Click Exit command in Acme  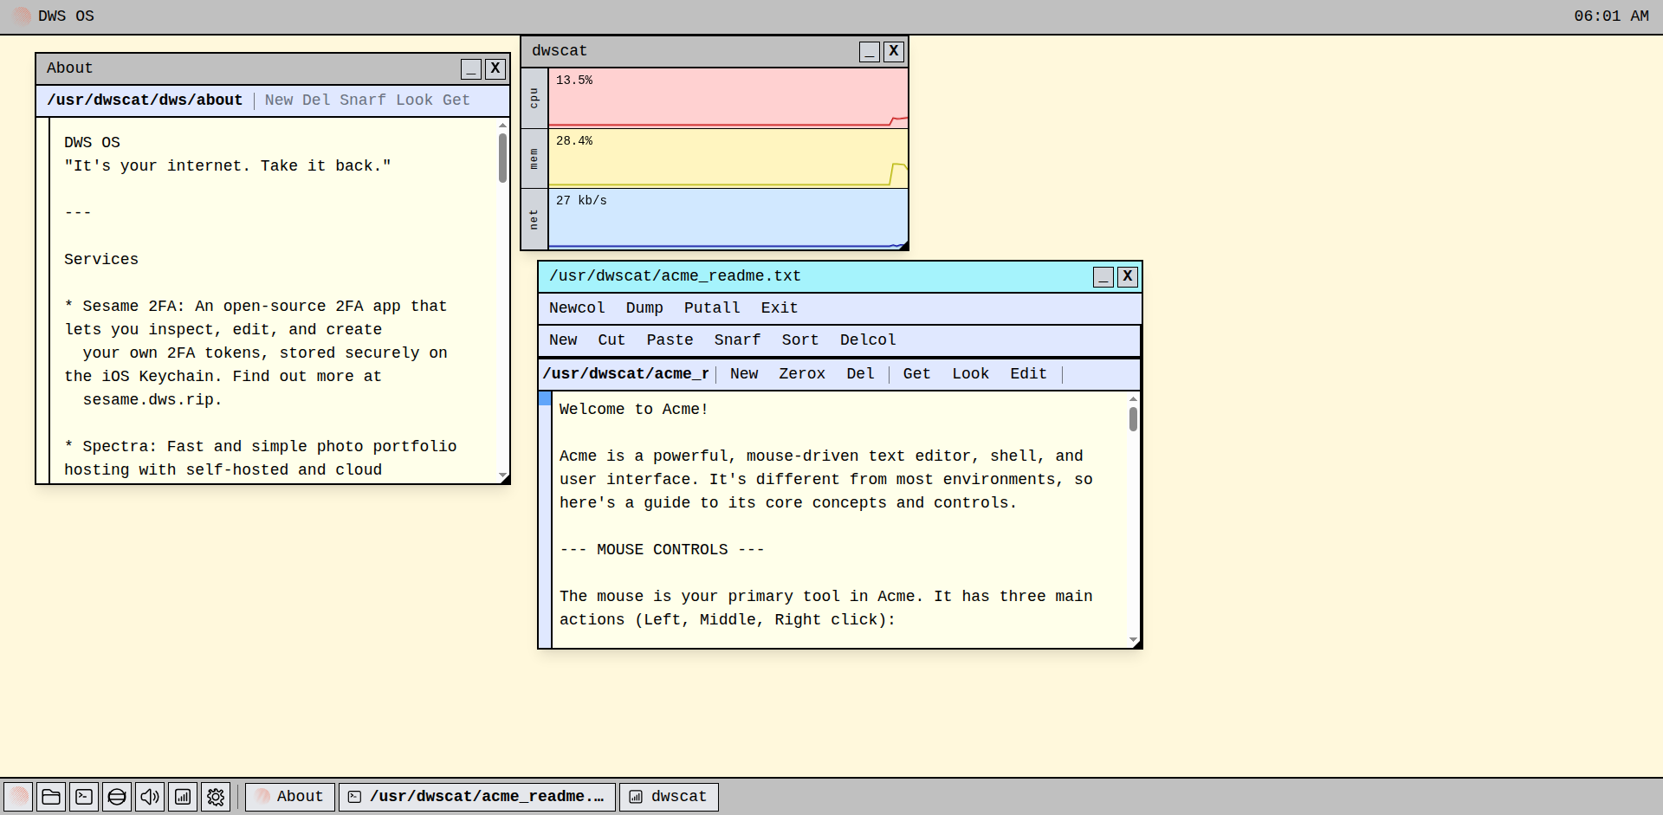780,308
